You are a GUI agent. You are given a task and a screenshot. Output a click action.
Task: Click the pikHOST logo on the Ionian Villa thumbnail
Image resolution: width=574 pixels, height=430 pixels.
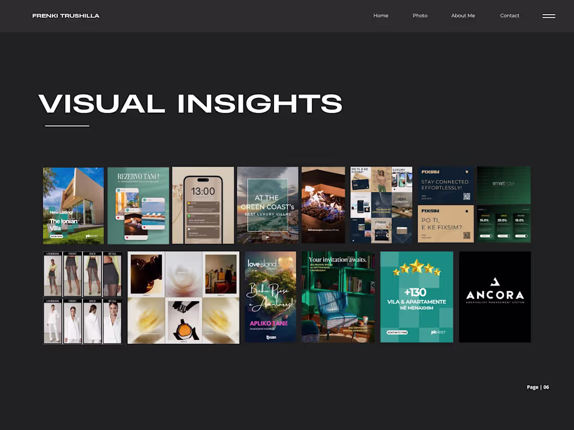point(92,236)
